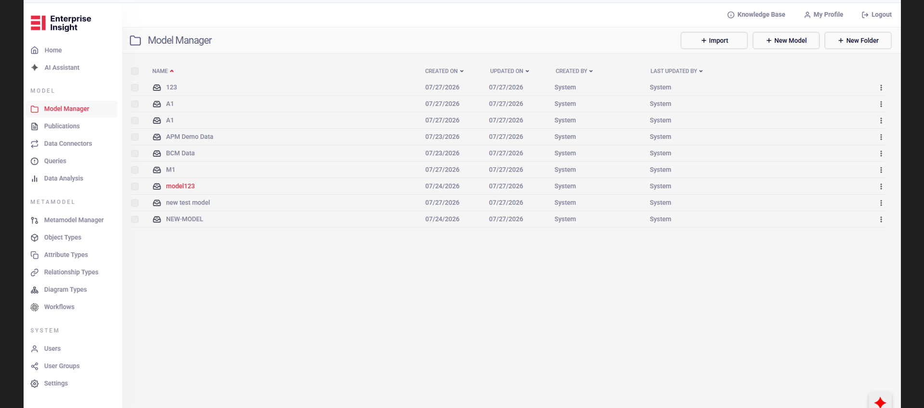Click the User Groups share icon
Viewport: 924px width, 408px height.
click(x=35, y=366)
